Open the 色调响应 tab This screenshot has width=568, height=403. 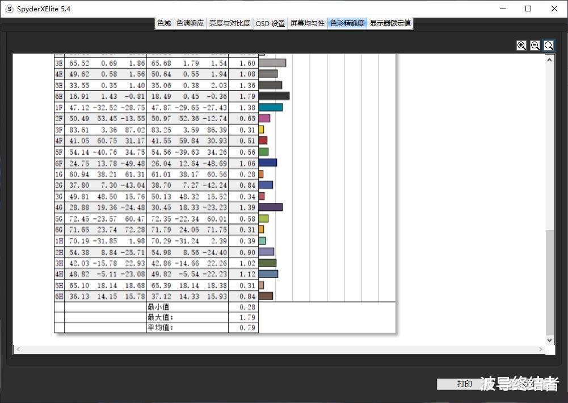pos(190,23)
